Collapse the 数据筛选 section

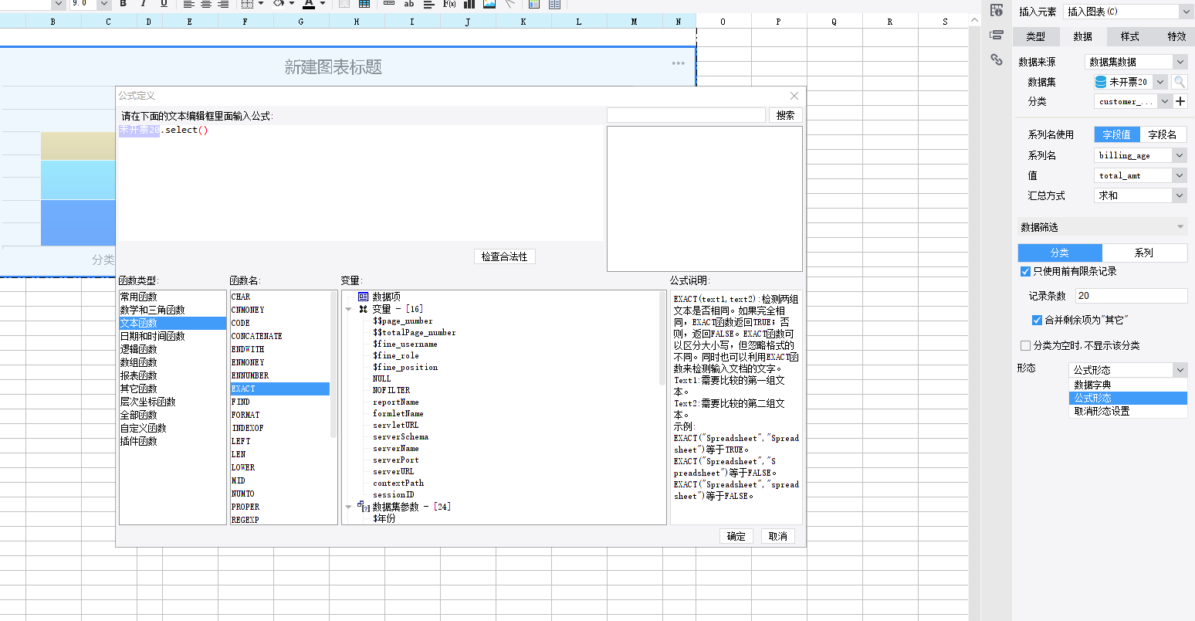[x=1180, y=227]
